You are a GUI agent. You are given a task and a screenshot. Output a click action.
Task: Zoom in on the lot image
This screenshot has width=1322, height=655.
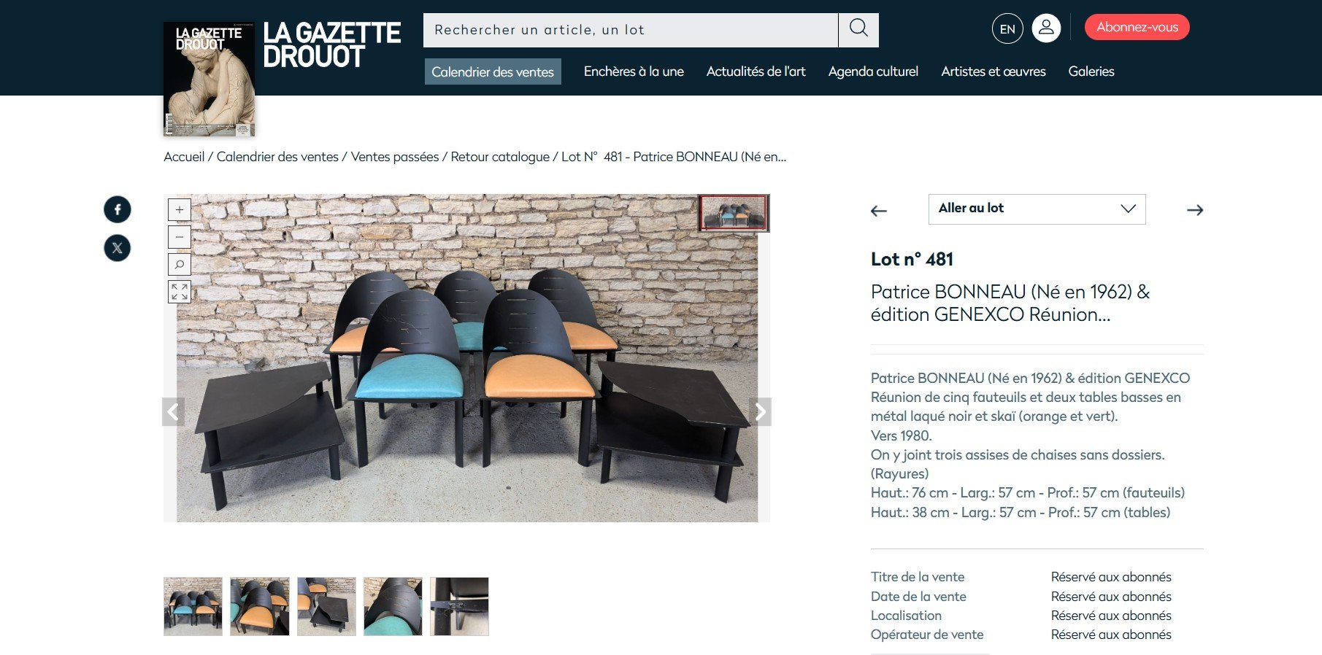[x=180, y=210]
